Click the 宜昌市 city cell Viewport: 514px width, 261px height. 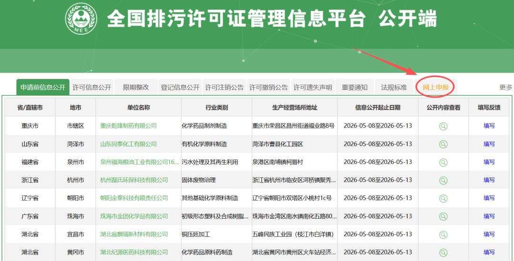76,234
